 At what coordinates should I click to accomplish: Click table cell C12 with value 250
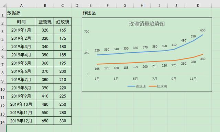(63, 104)
